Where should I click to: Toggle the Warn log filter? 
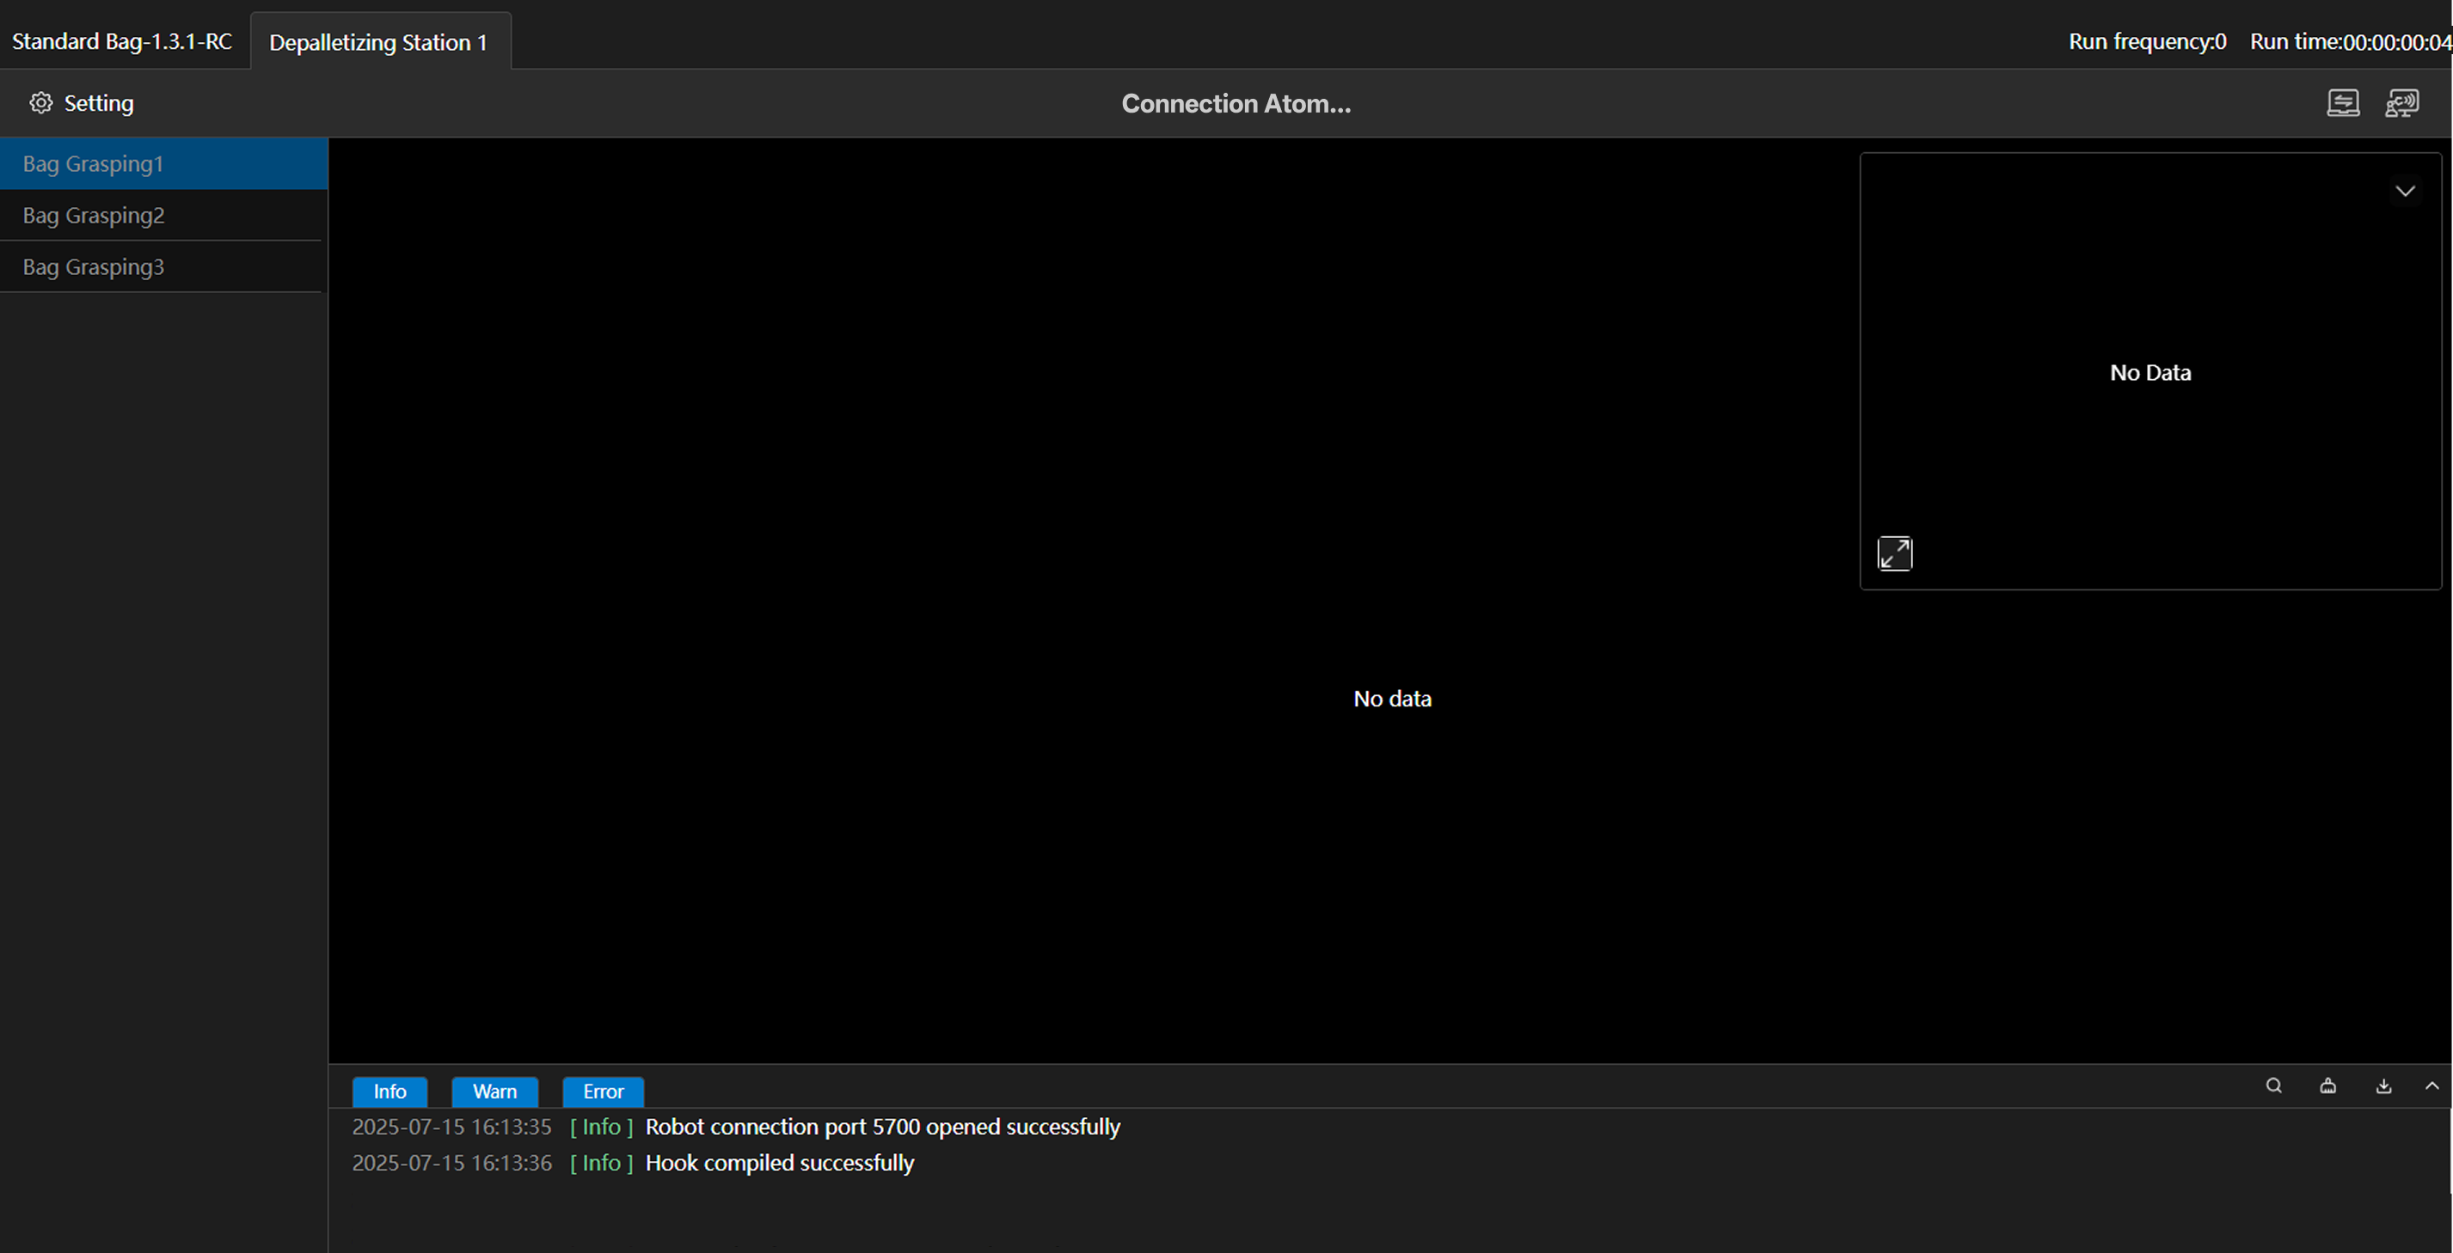[494, 1091]
